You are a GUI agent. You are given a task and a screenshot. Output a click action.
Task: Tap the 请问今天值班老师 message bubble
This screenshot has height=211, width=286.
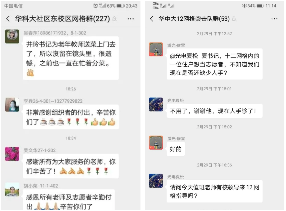[214, 191]
